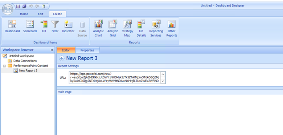Open the Editor tab
The width and height of the screenshot is (283, 135).
(x=66, y=50)
